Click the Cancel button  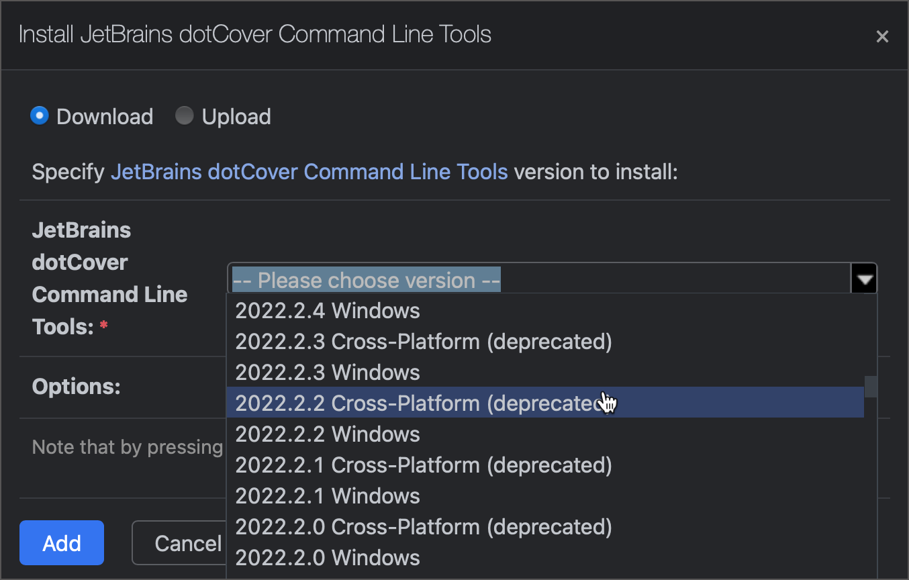189,542
